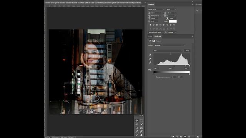Click the midtone input level slider handle
246x138 pixels.
pos(186,66)
